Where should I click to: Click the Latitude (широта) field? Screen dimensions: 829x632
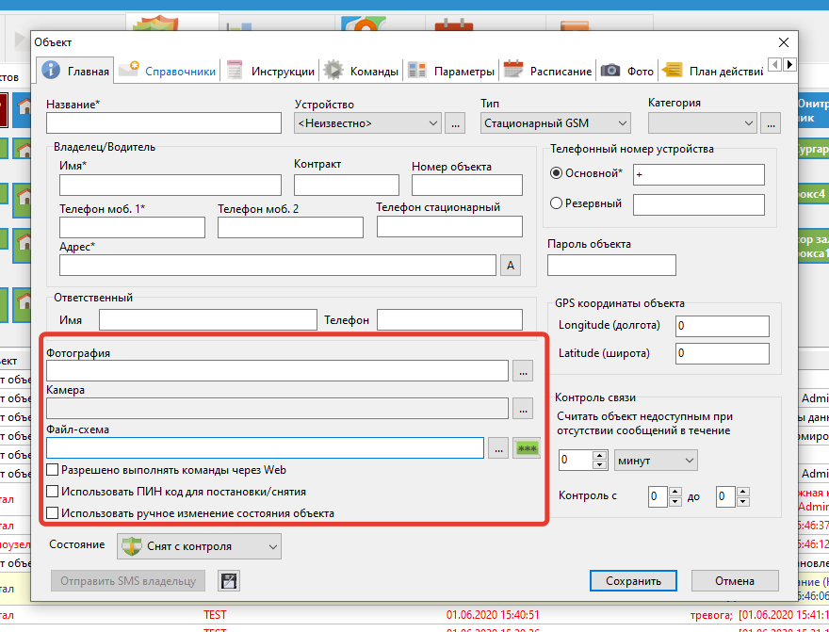click(x=723, y=353)
